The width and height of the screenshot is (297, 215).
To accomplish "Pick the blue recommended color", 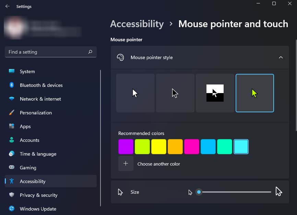I will (x=208, y=147).
